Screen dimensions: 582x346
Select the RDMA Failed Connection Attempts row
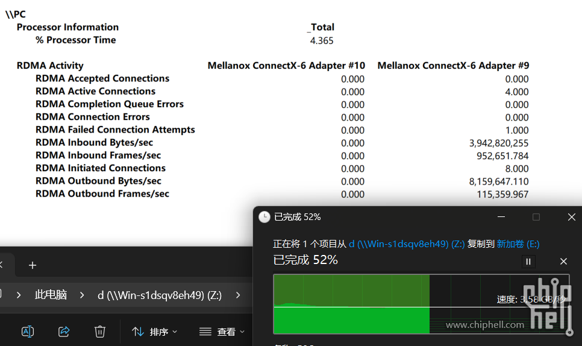(x=115, y=130)
